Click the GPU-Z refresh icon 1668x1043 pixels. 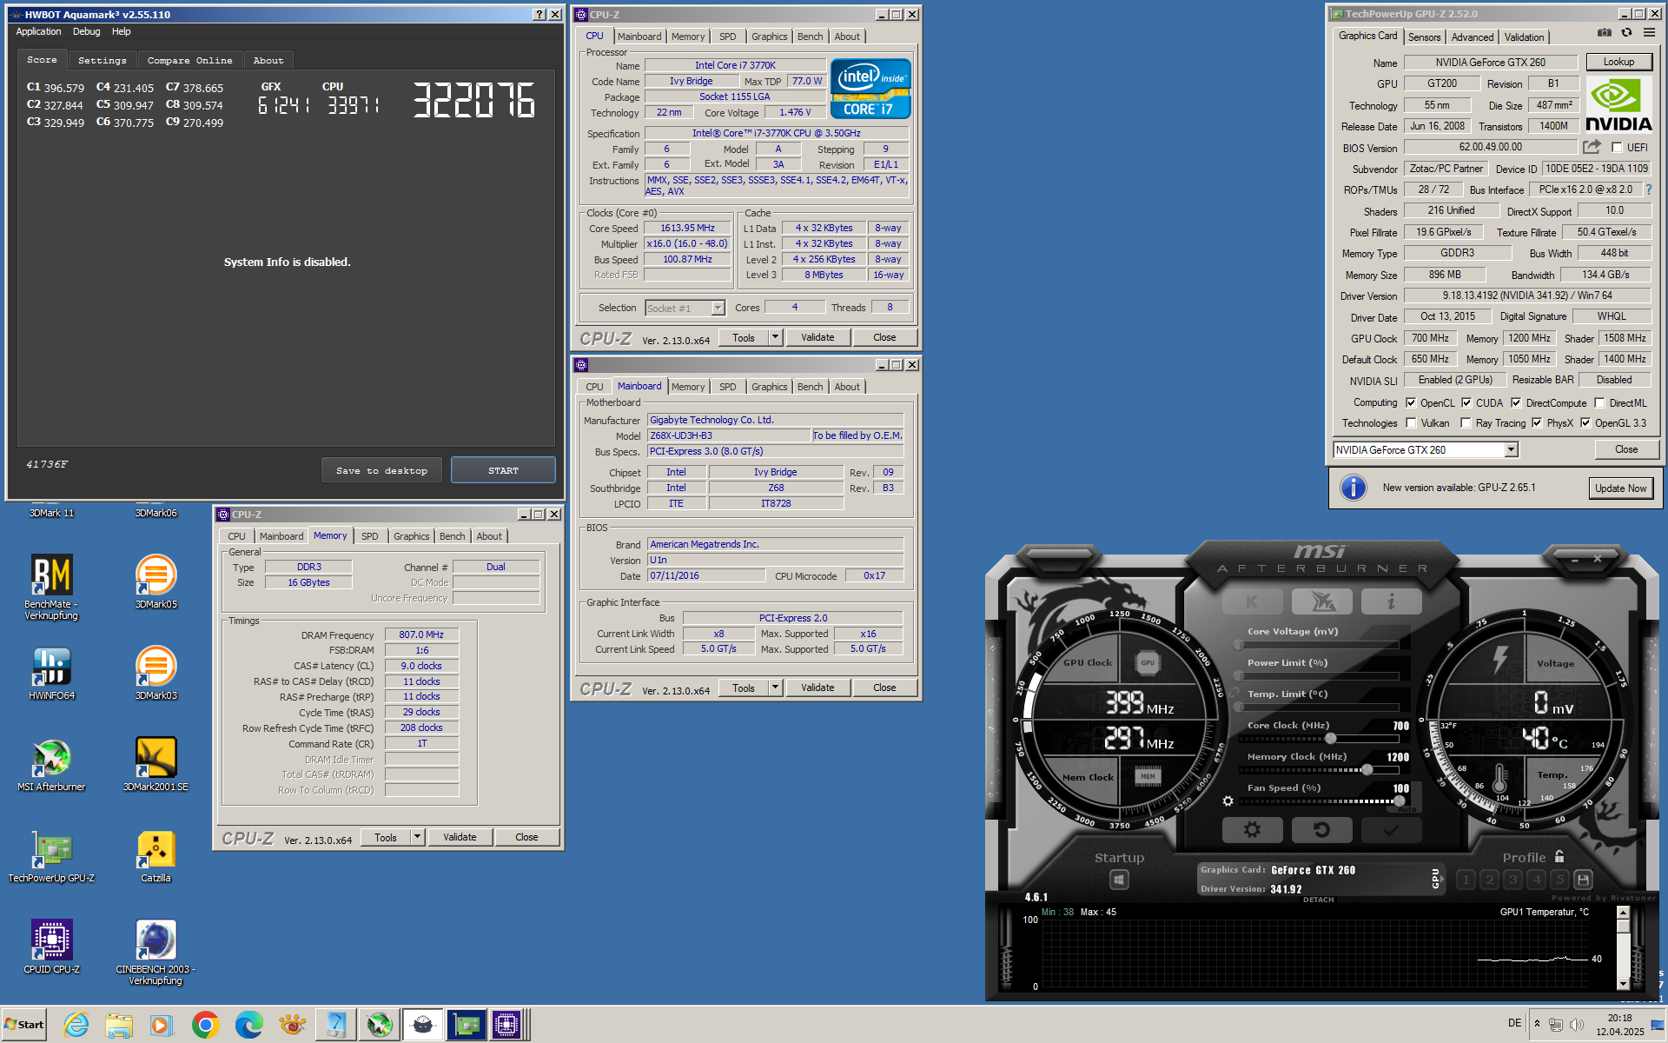[1626, 33]
